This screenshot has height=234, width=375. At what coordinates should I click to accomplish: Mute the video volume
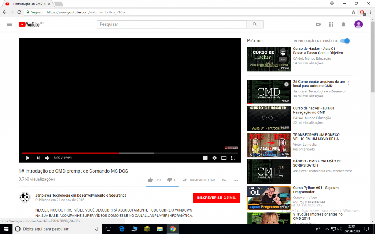47,158
